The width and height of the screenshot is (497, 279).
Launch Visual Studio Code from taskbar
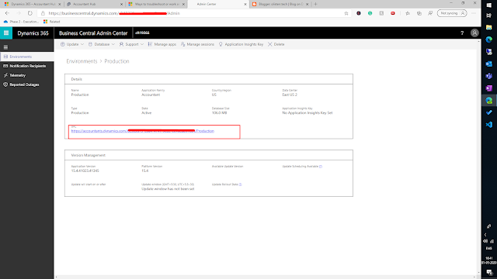(488, 125)
